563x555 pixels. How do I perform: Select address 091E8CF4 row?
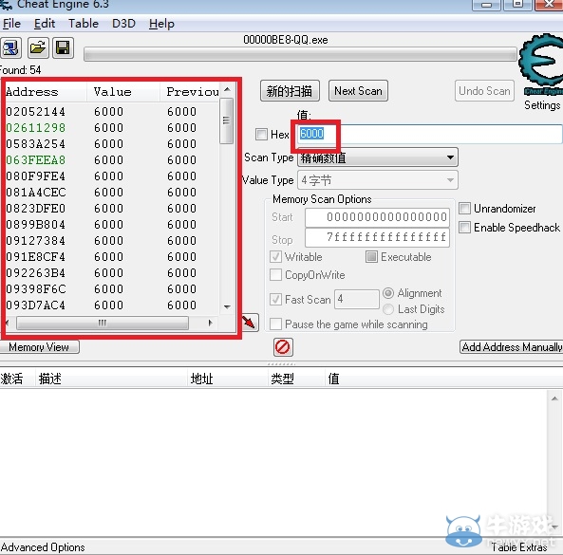coord(111,257)
